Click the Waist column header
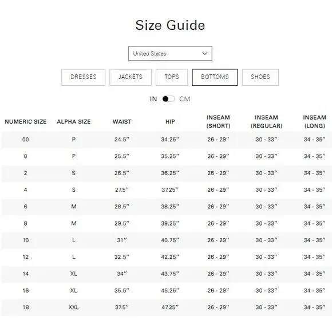Image resolution: width=332 pixels, height=332 pixels. (x=122, y=121)
